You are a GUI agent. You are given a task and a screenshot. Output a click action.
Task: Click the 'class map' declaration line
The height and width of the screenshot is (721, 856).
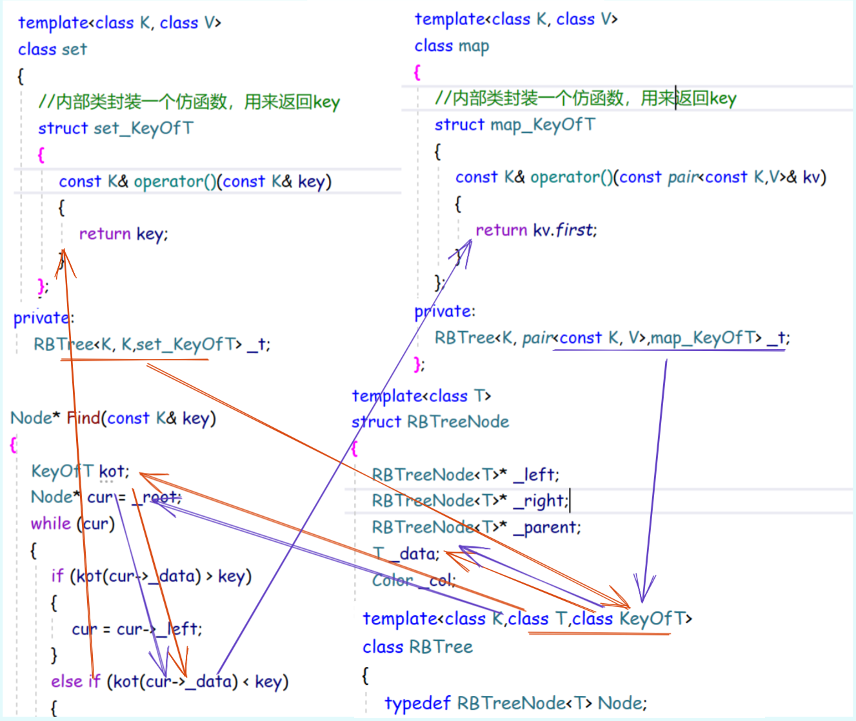(452, 46)
